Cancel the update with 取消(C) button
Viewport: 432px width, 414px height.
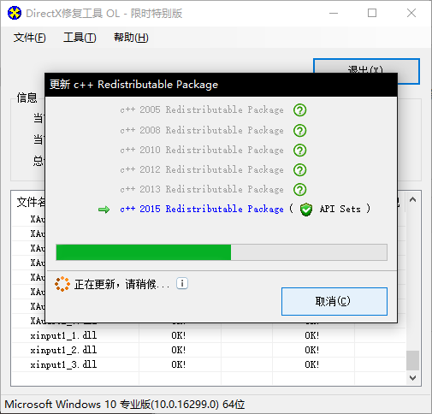pyautogui.click(x=334, y=301)
